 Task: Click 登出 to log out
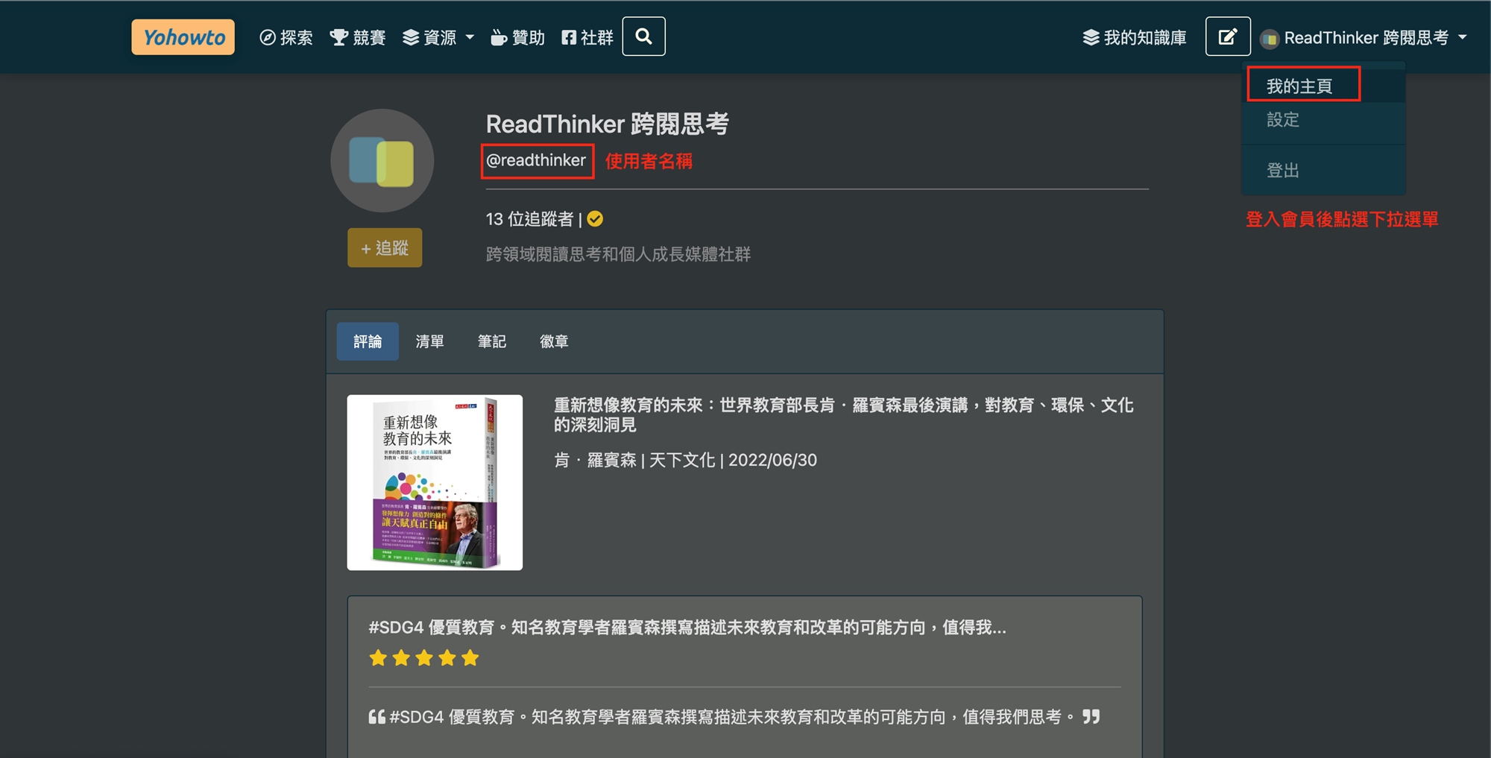(1283, 171)
